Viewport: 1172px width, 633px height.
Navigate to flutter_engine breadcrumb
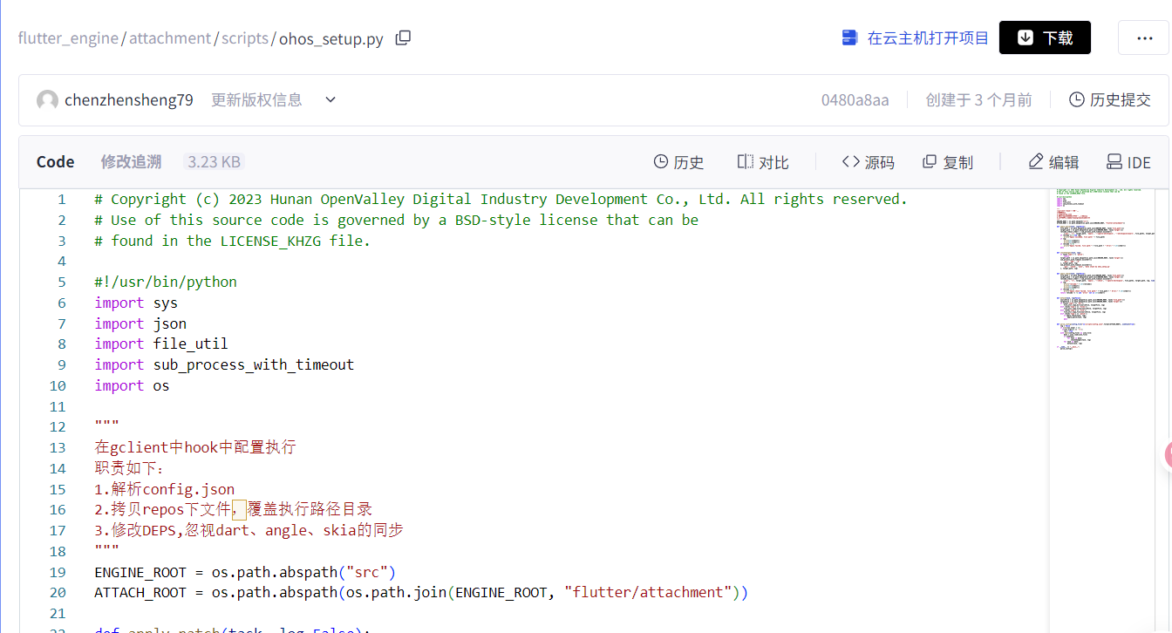pyautogui.click(x=68, y=38)
